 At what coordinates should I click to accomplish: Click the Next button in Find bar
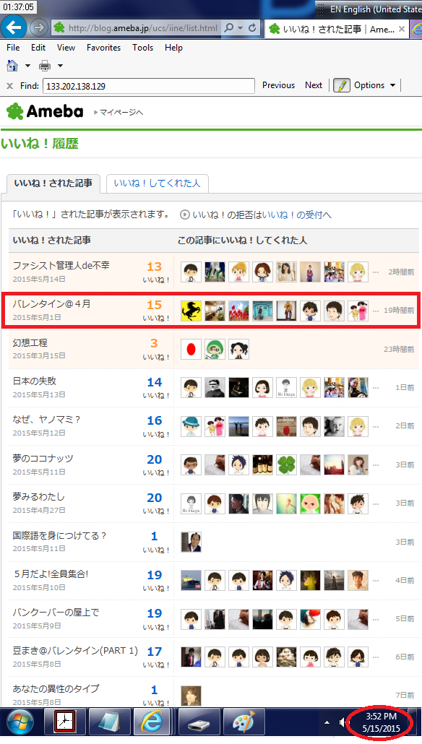tap(314, 85)
